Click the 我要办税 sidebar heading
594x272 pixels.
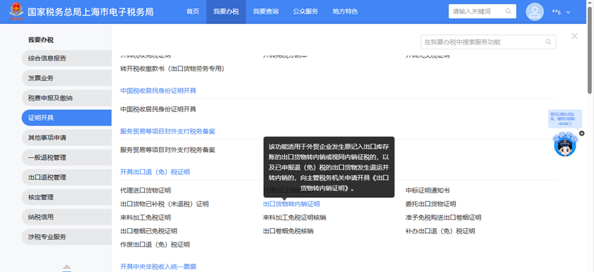(41, 40)
